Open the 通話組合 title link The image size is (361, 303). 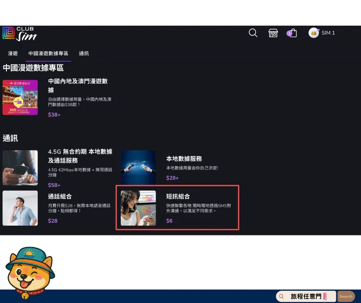click(x=60, y=196)
